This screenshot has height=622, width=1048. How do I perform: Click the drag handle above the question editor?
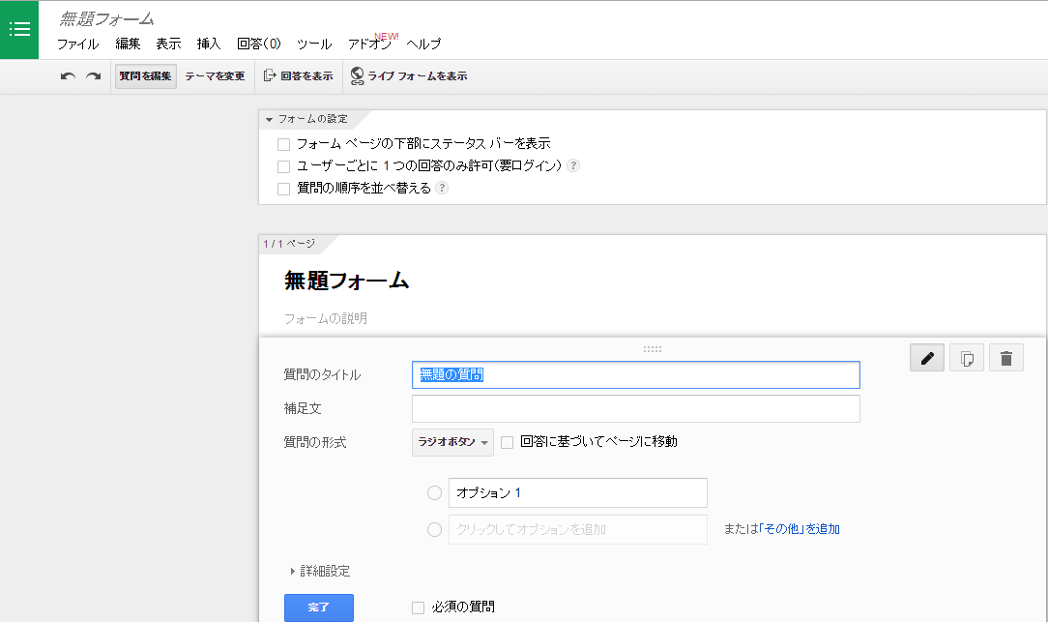653,349
